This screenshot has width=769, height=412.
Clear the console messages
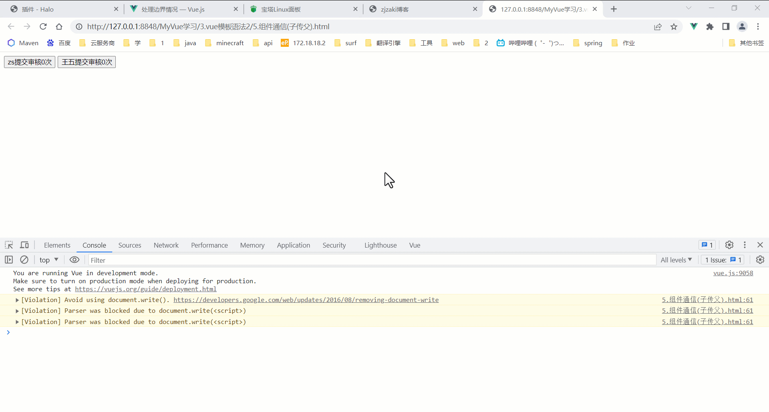(24, 260)
